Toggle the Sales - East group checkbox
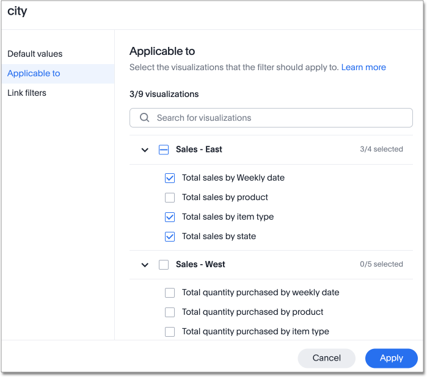The width and height of the screenshot is (427, 377). pos(164,149)
